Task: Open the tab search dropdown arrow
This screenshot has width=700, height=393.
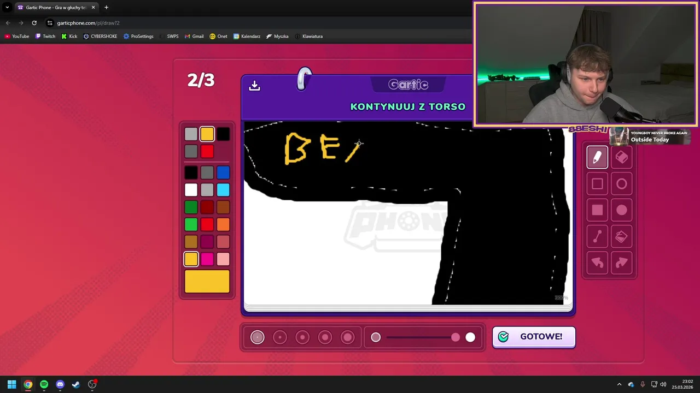Action: (7, 8)
